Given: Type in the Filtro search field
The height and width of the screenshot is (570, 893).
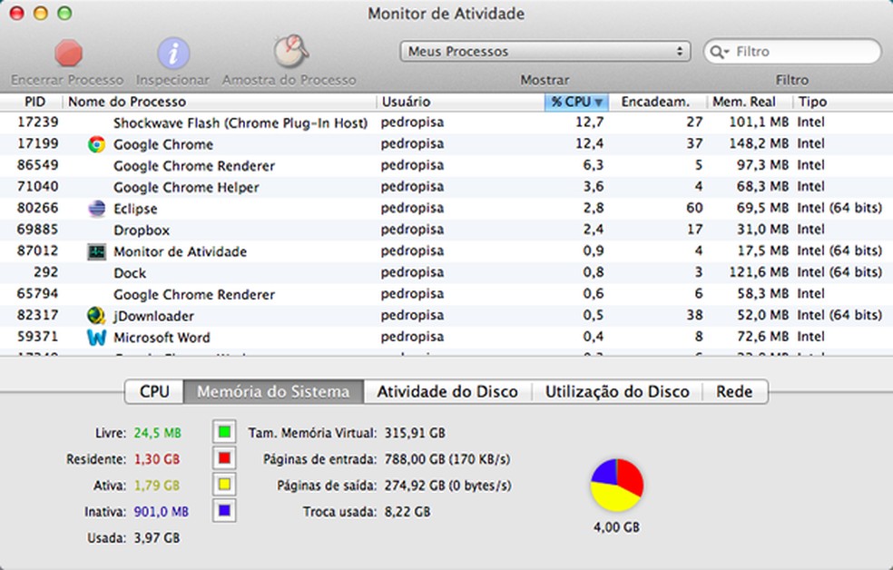Looking at the screenshot, I should [803, 52].
